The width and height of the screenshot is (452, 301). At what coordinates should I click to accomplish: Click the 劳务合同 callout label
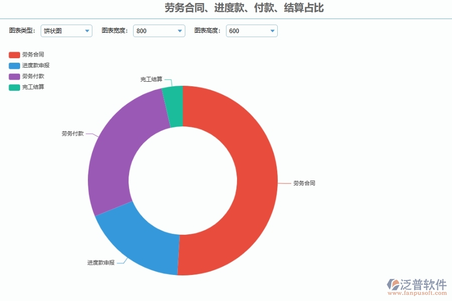[304, 183]
